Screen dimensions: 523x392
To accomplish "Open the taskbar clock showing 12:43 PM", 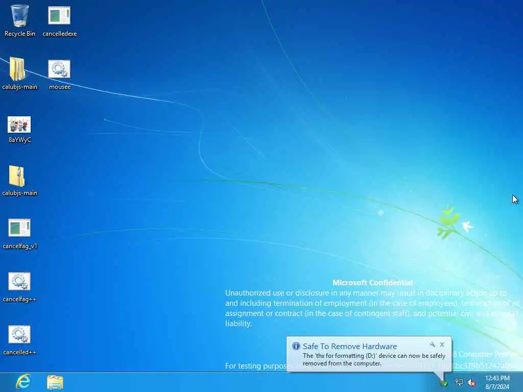I will 497,382.
